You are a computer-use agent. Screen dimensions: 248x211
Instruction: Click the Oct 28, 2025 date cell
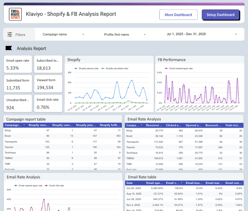pos(134,188)
